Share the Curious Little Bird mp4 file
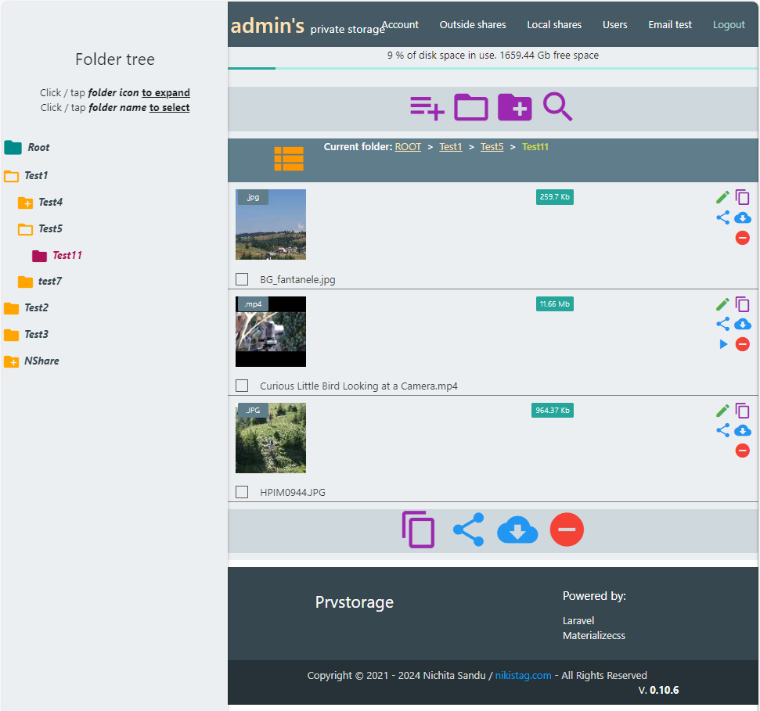Viewport: 760px width, 711px height. (x=722, y=324)
